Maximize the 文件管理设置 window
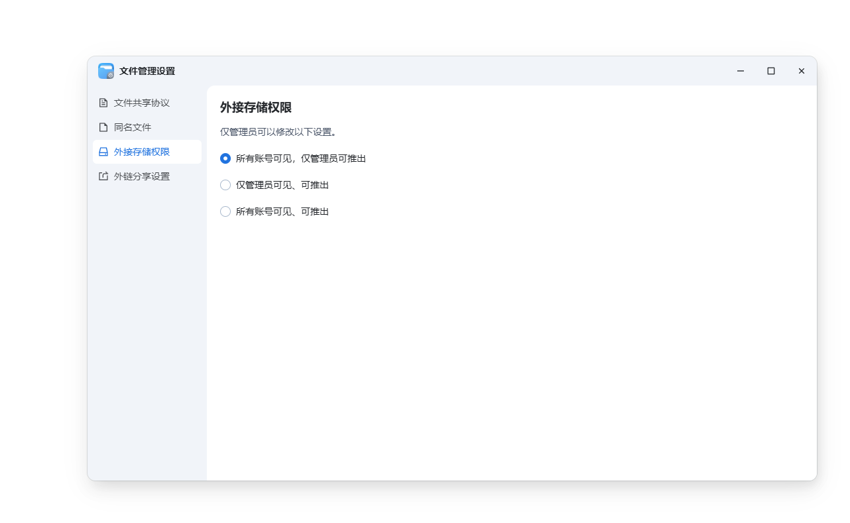This screenshot has height=523, width=850. point(771,71)
